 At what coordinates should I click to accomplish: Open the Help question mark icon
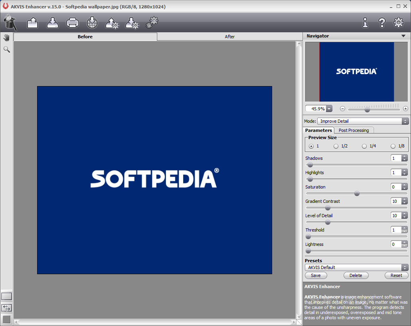(x=382, y=23)
